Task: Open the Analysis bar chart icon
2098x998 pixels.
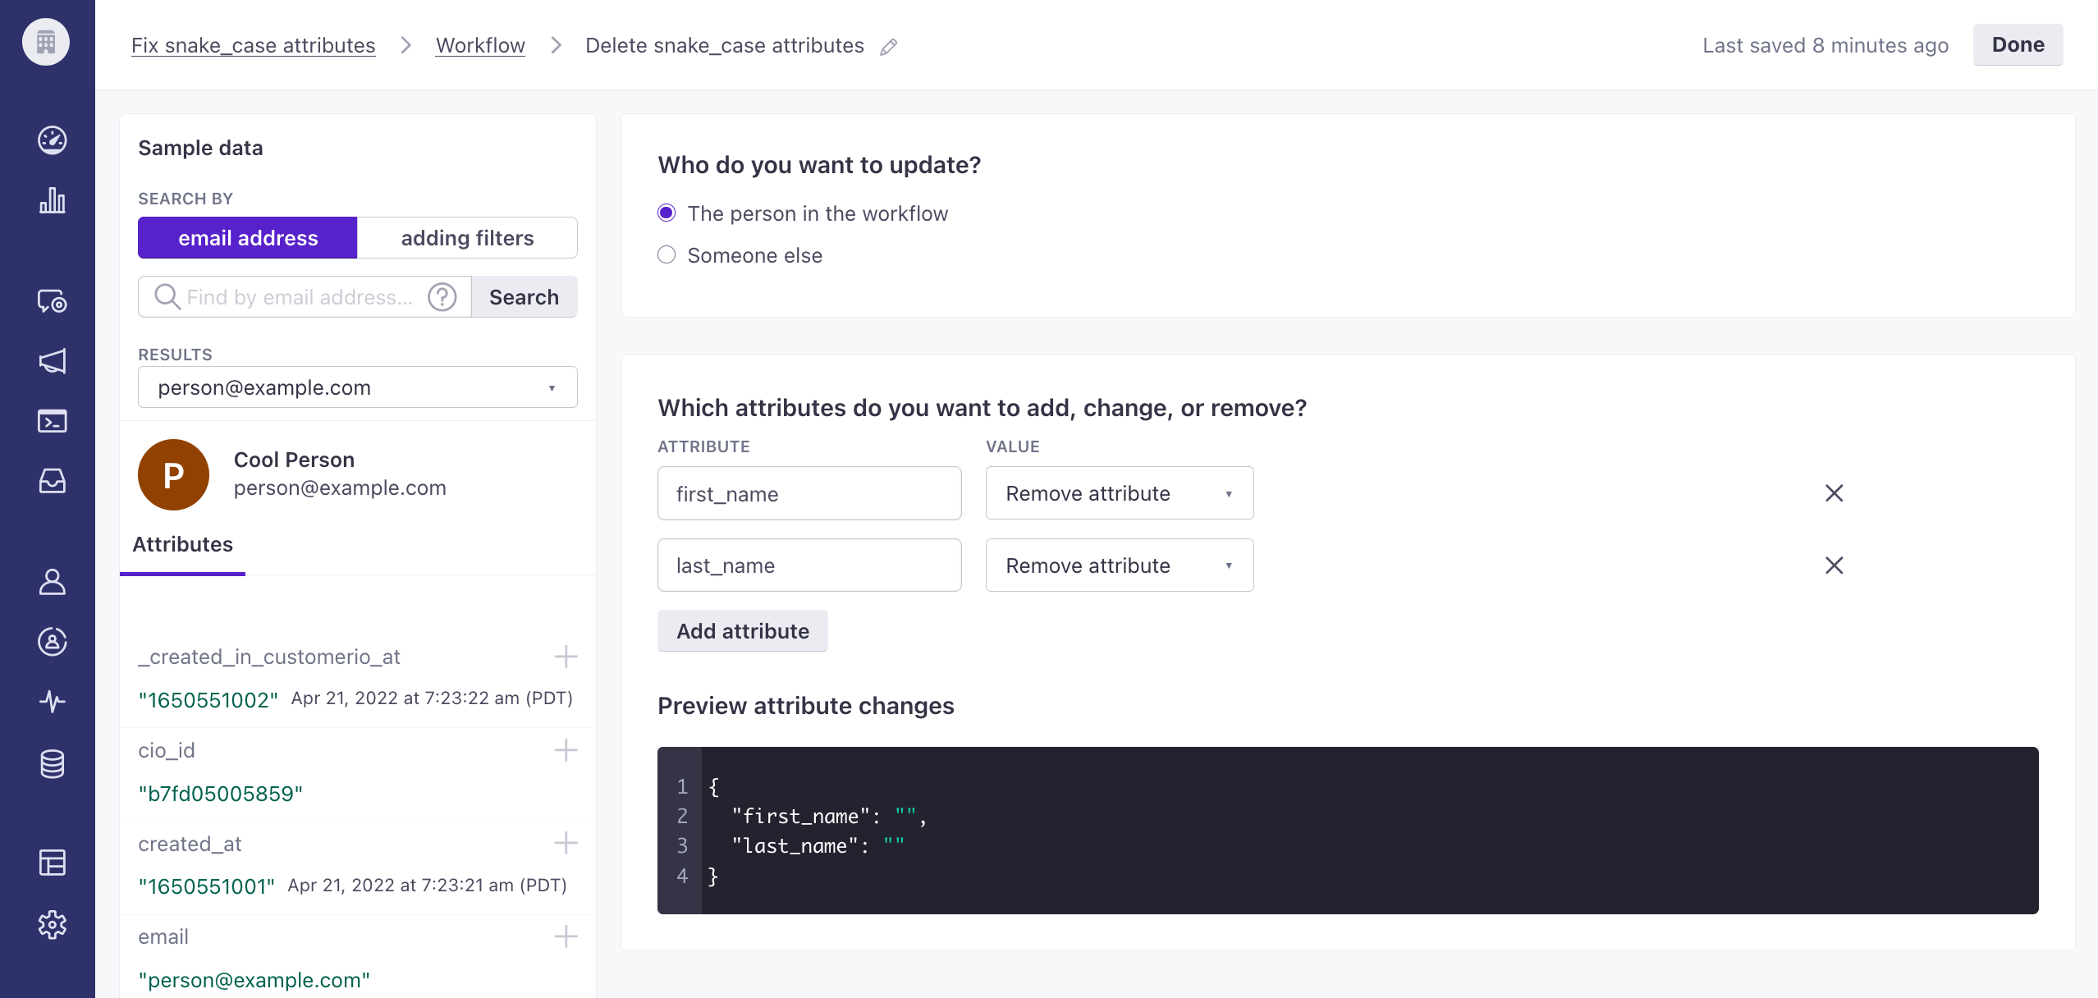Action: (53, 200)
